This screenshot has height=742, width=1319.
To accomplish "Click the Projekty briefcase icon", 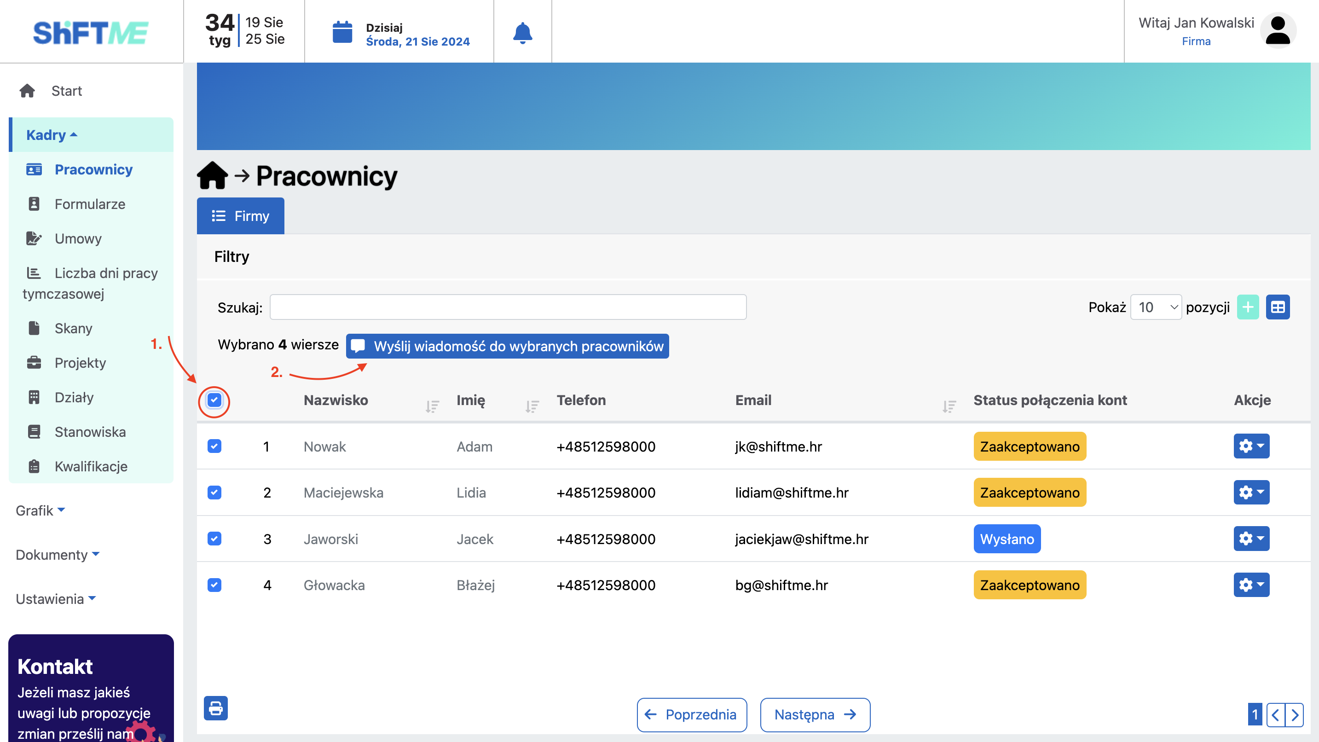I will pyautogui.click(x=34, y=363).
